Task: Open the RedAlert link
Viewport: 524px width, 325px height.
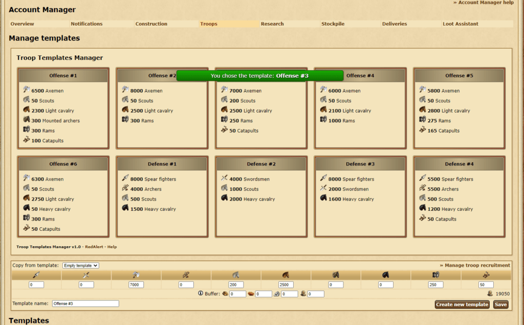Action: pyautogui.click(x=94, y=247)
